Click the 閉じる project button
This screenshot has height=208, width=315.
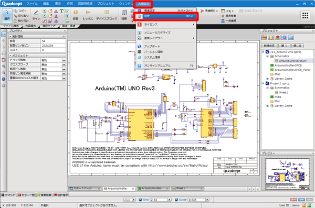[297, 46]
